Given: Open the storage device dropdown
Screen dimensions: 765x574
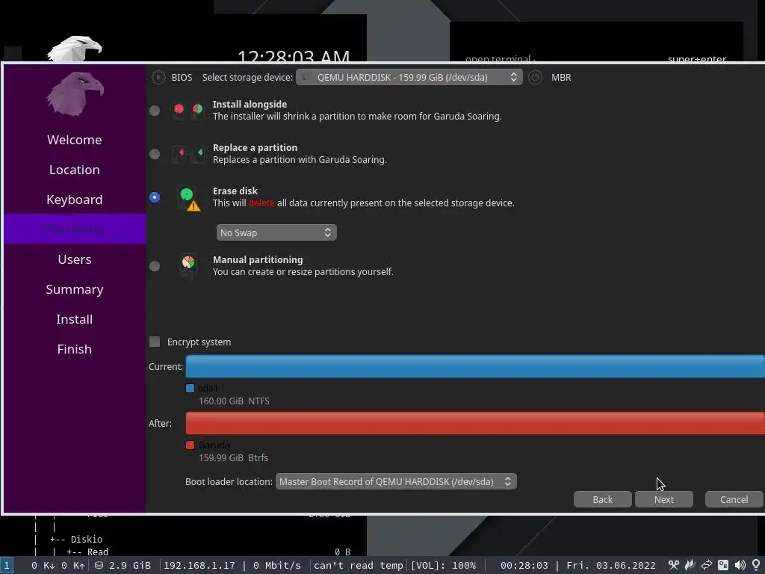Looking at the screenshot, I should coord(409,77).
